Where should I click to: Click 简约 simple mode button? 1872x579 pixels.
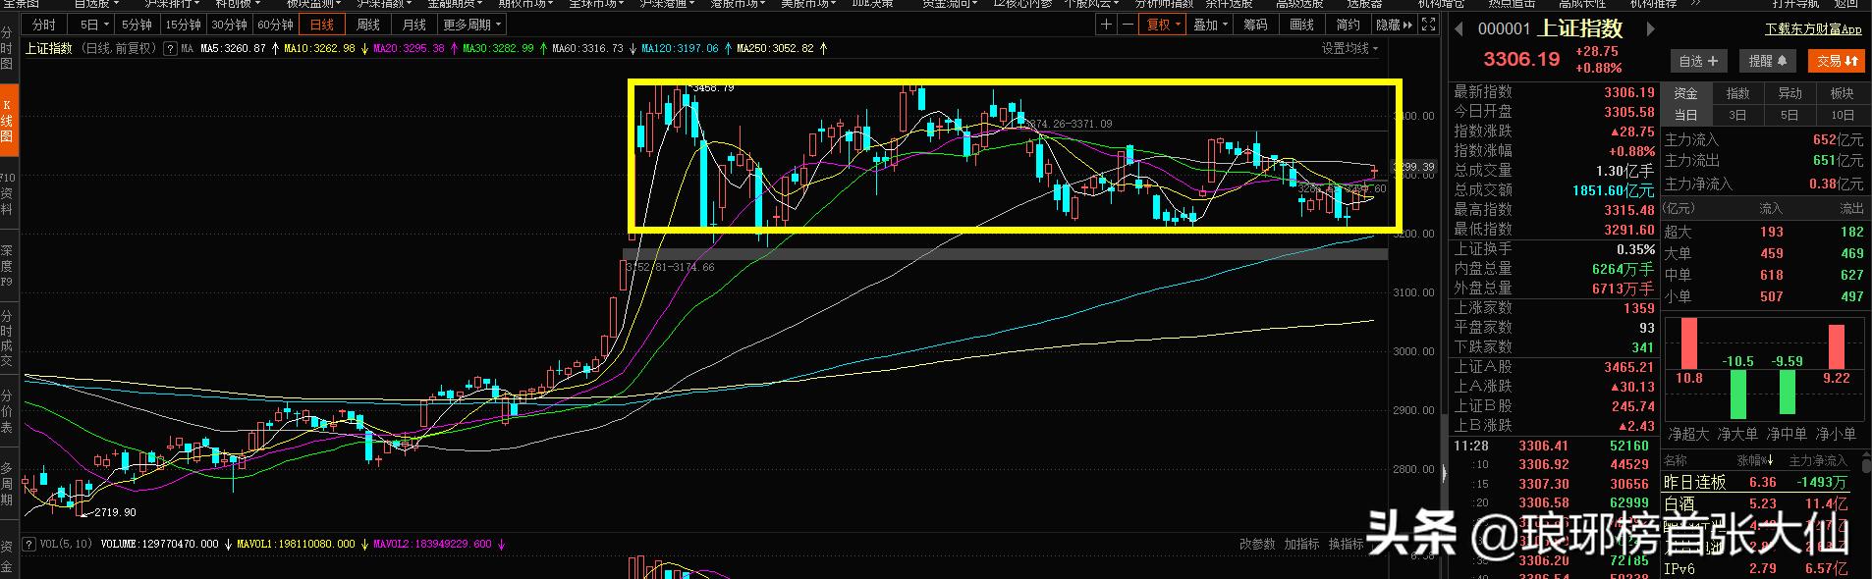click(x=1348, y=25)
